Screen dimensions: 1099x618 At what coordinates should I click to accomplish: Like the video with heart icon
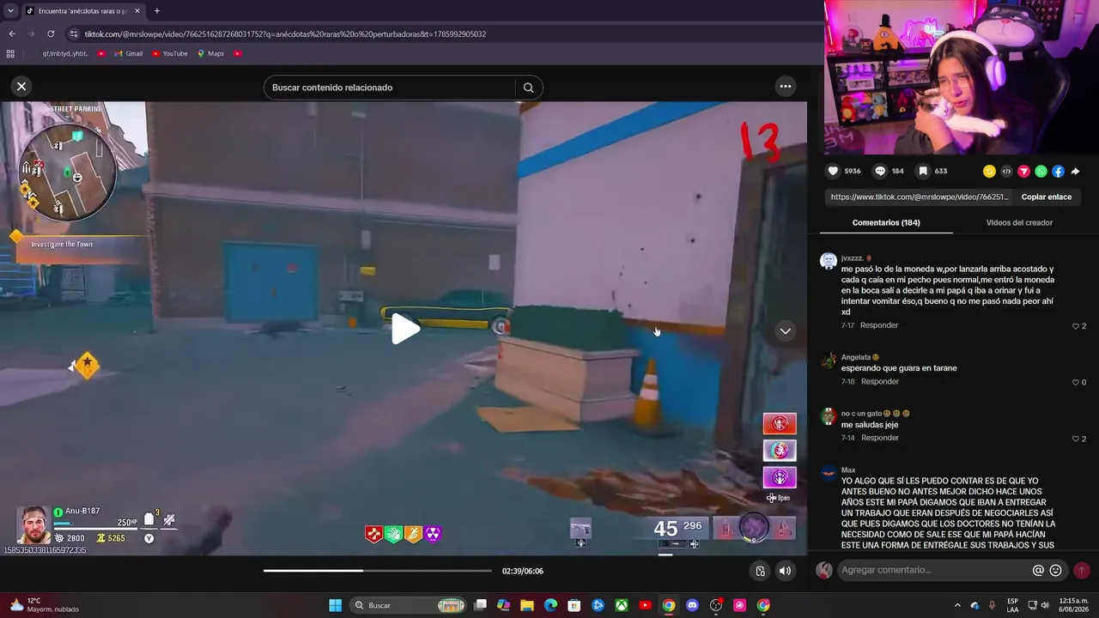pos(832,171)
